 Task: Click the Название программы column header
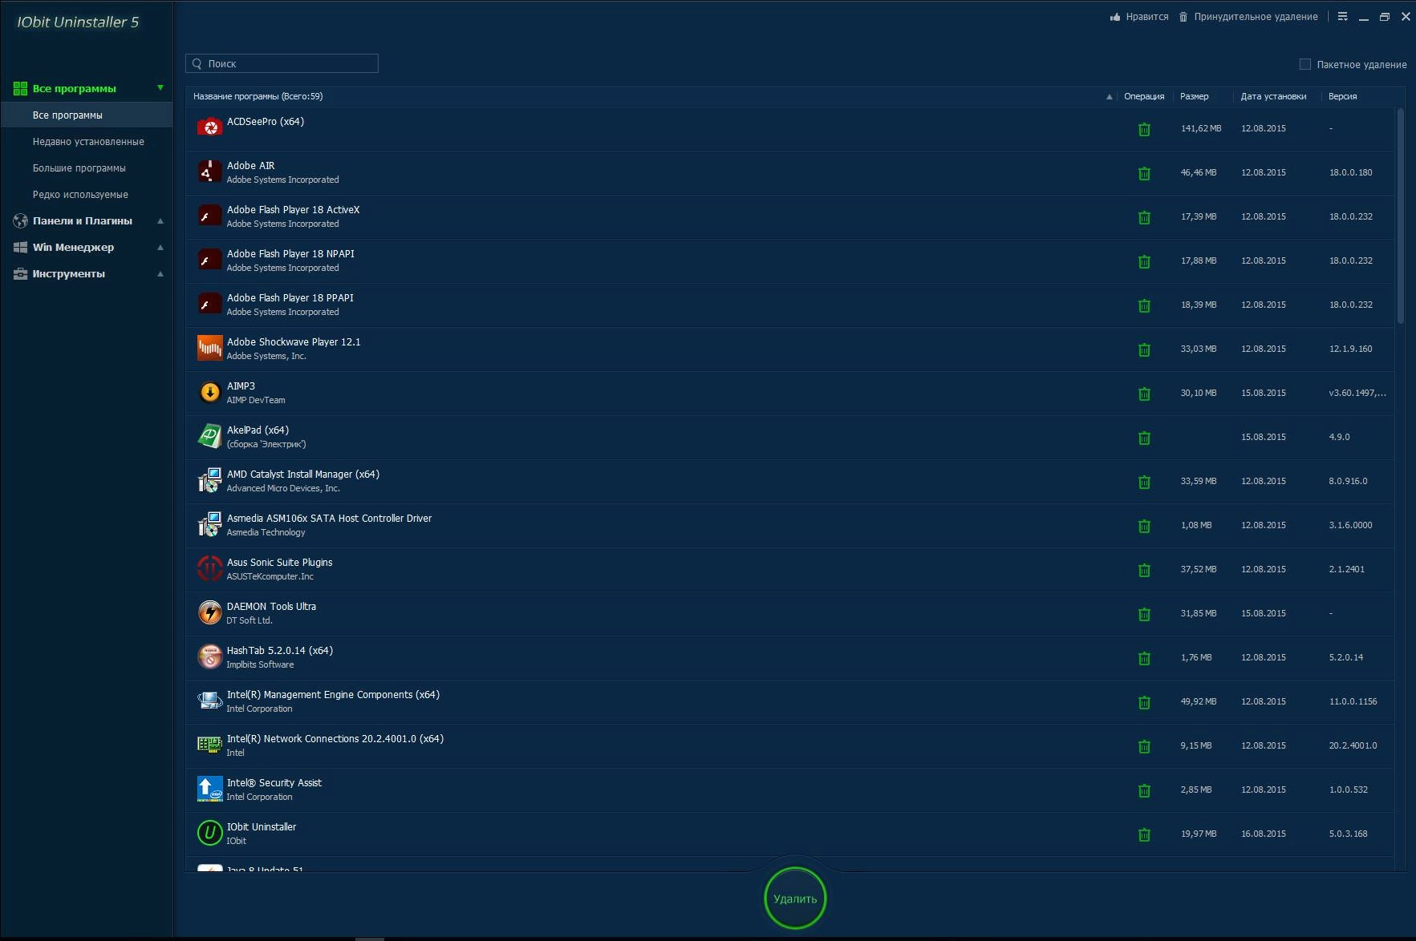(x=258, y=96)
